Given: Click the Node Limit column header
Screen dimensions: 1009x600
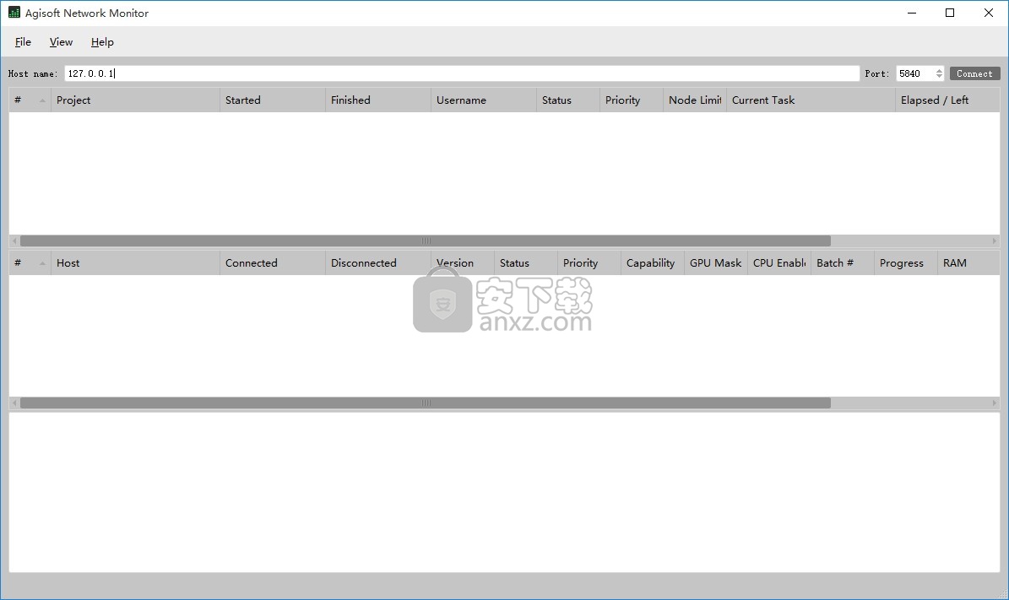Looking at the screenshot, I should click(695, 100).
